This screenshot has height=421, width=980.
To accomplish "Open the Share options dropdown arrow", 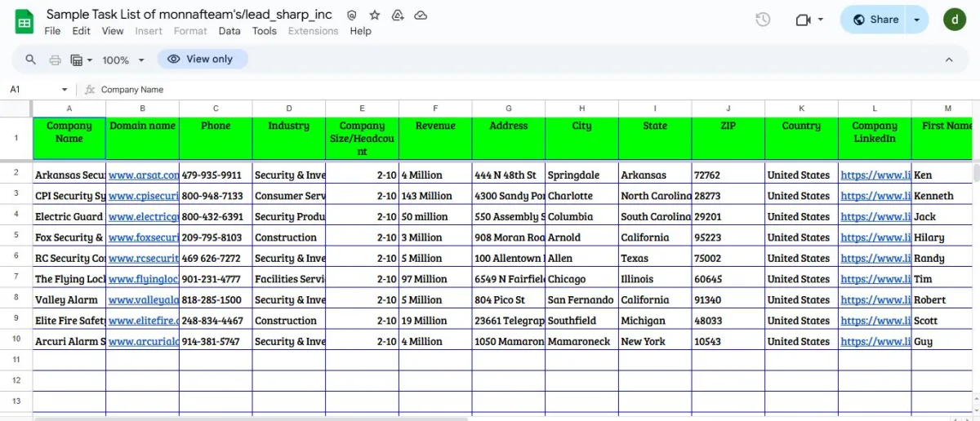I will coord(917,20).
